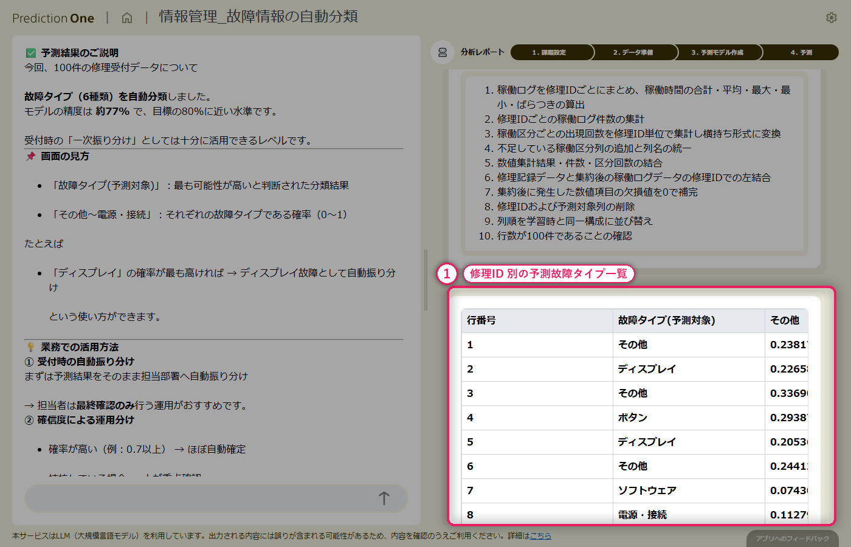Click the 分析レポート label

coord(483,52)
